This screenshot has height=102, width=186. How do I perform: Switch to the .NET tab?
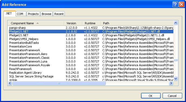click(x=10, y=14)
